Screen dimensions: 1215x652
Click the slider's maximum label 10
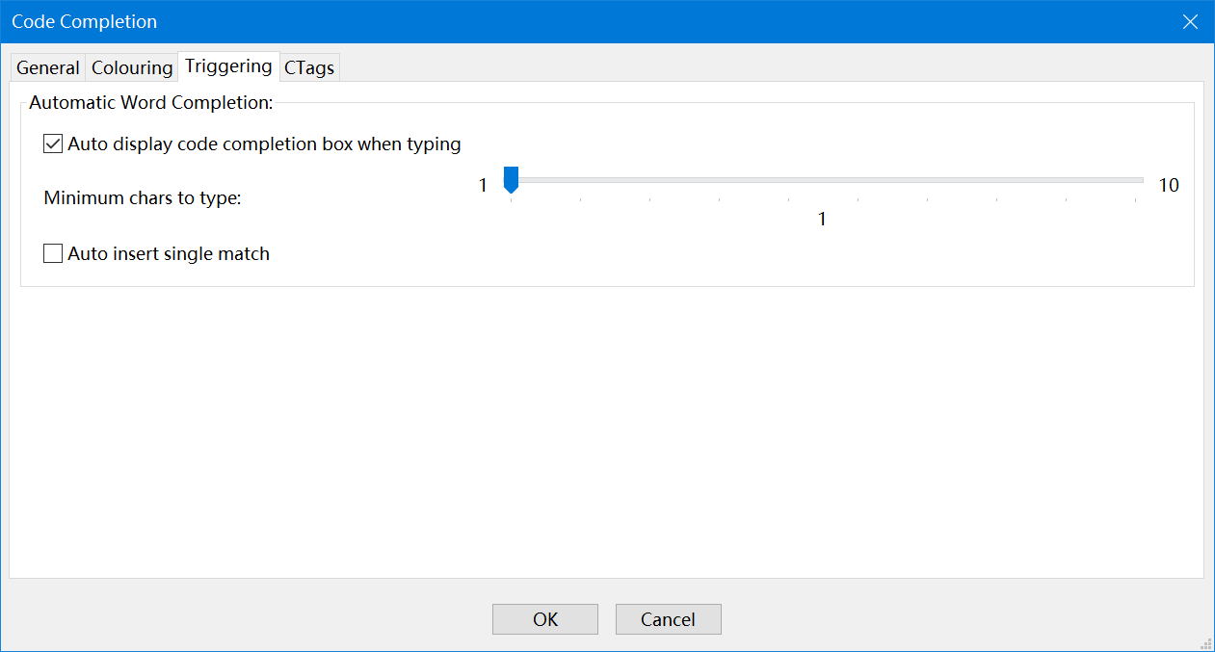pyautogui.click(x=1168, y=186)
